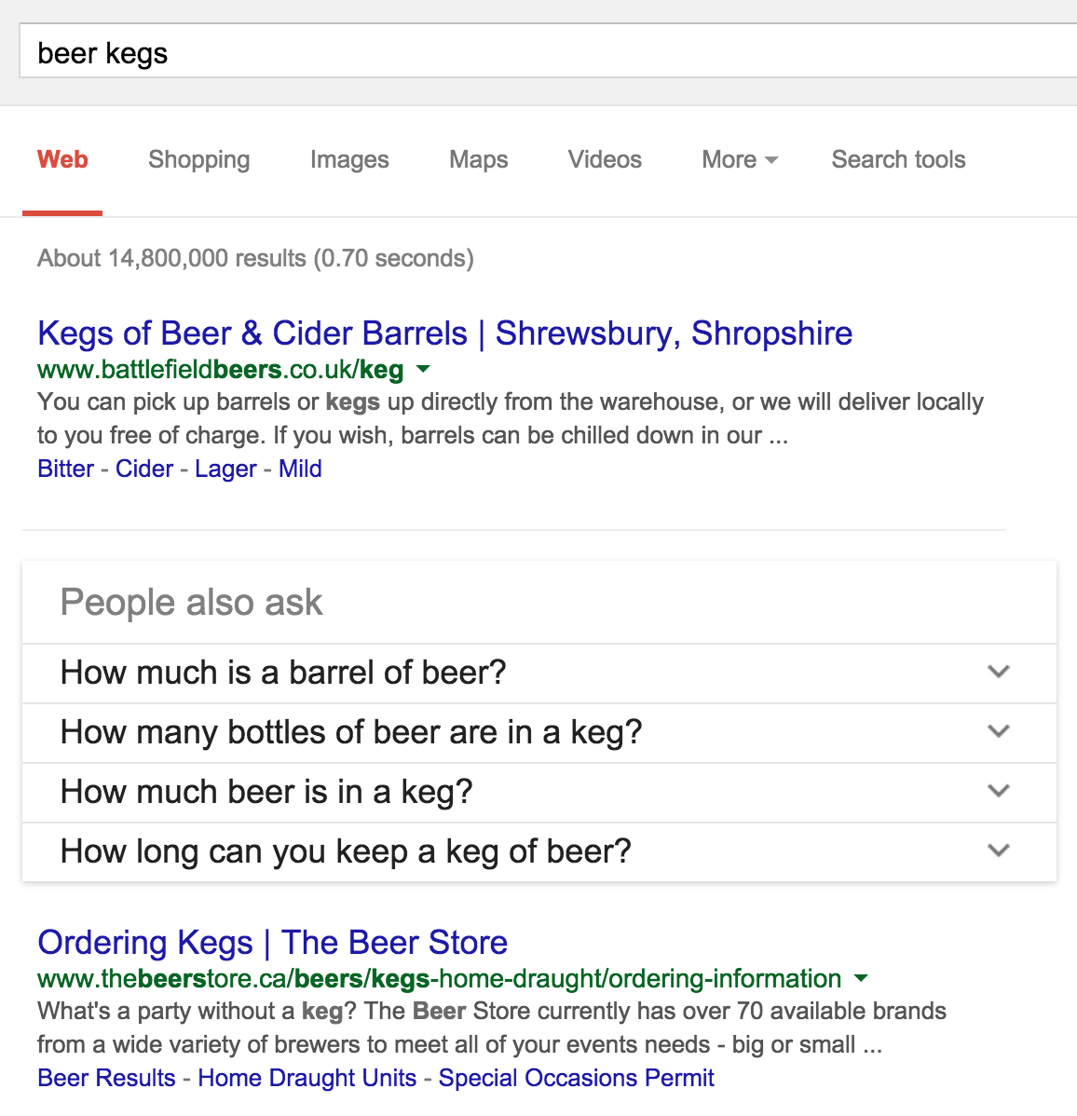Screen dimensions: 1077x1116
Task: Open 'Ordering Kegs | The Beer Store' result
Action: [273, 943]
